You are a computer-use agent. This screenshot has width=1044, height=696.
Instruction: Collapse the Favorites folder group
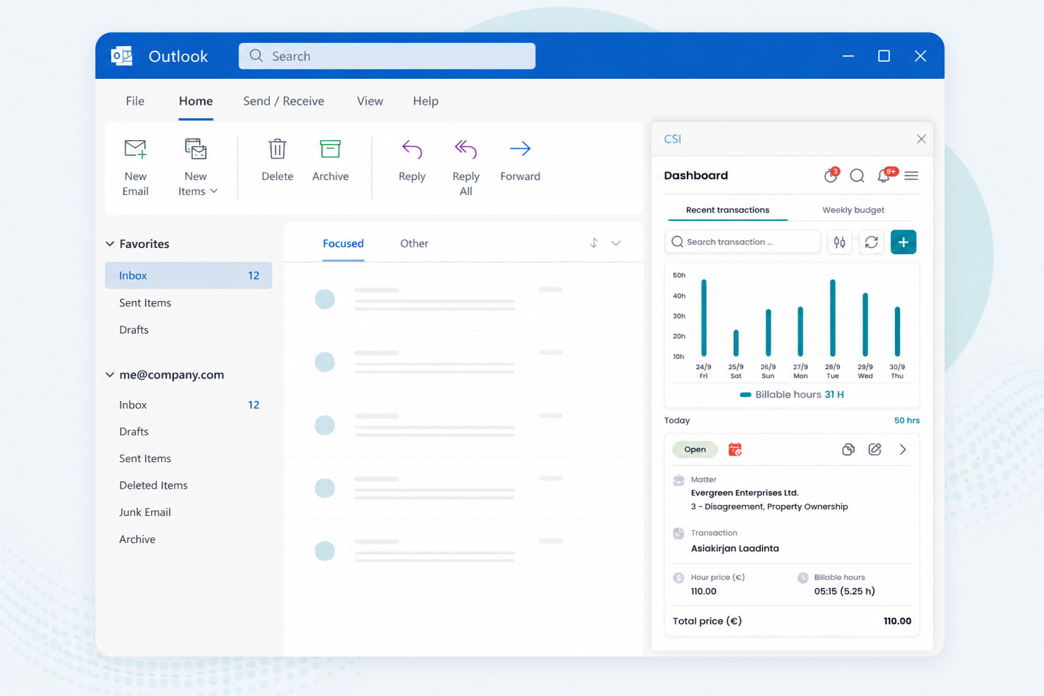coord(110,243)
